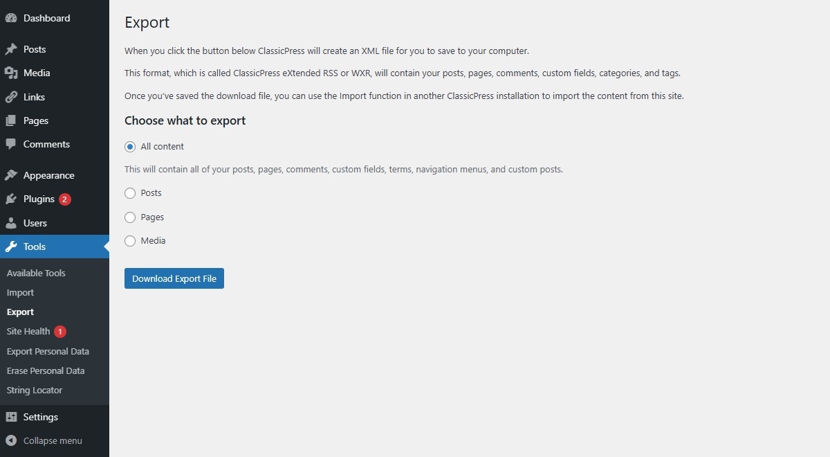The height and width of the screenshot is (457, 830).
Task: Click the Choose what to export heading
Action: click(x=185, y=120)
